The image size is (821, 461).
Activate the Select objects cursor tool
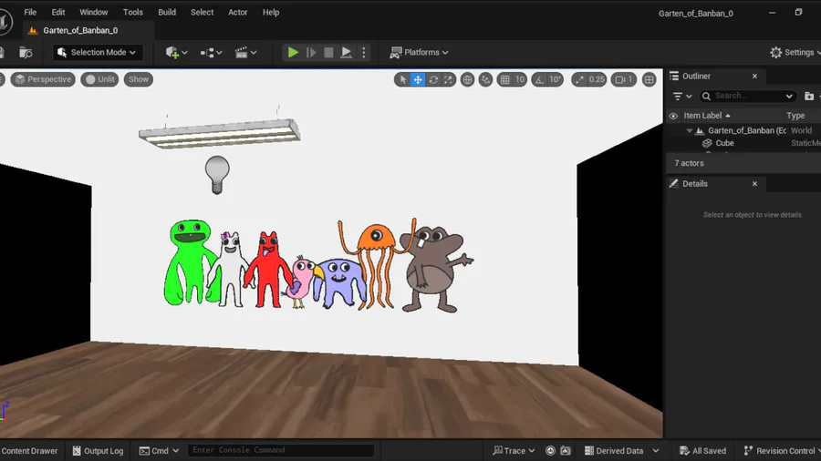[402, 79]
